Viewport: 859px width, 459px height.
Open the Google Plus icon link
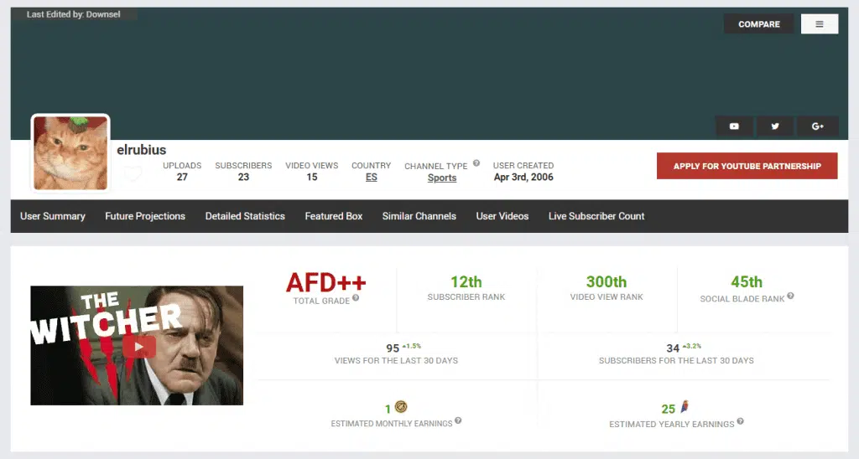817,126
